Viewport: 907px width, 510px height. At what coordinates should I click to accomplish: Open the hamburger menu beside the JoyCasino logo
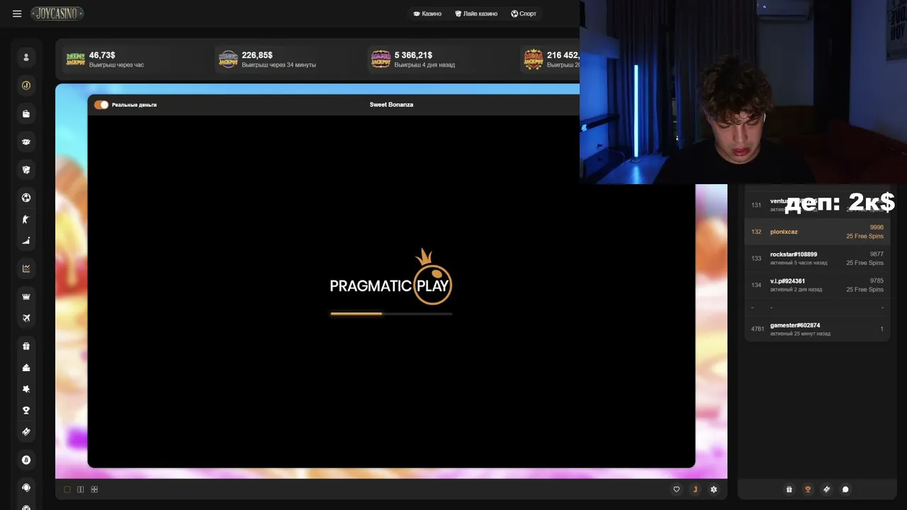tap(17, 13)
